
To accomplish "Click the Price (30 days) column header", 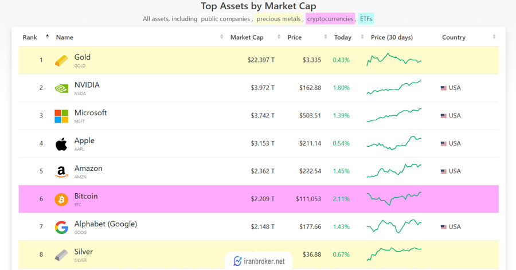I will [x=392, y=37].
